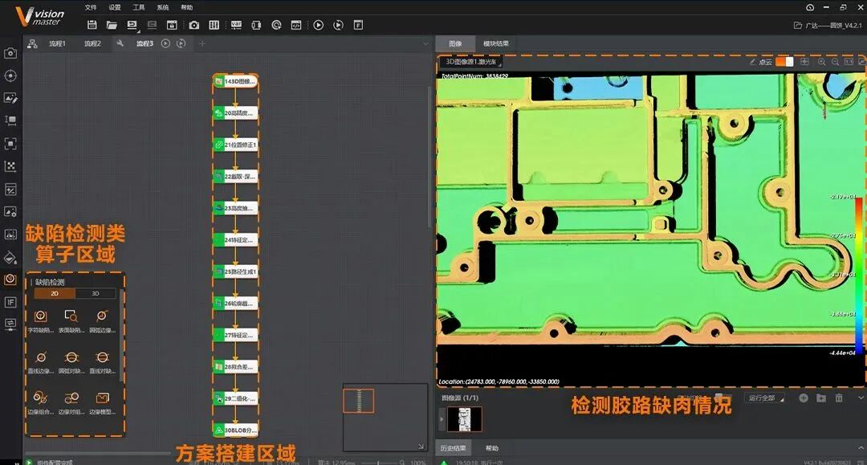Toggle the 点云 point cloud switch

coord(784,62)
